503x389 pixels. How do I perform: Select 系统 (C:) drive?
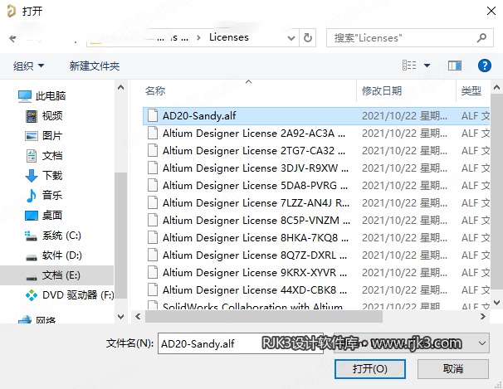pos(61,236)
